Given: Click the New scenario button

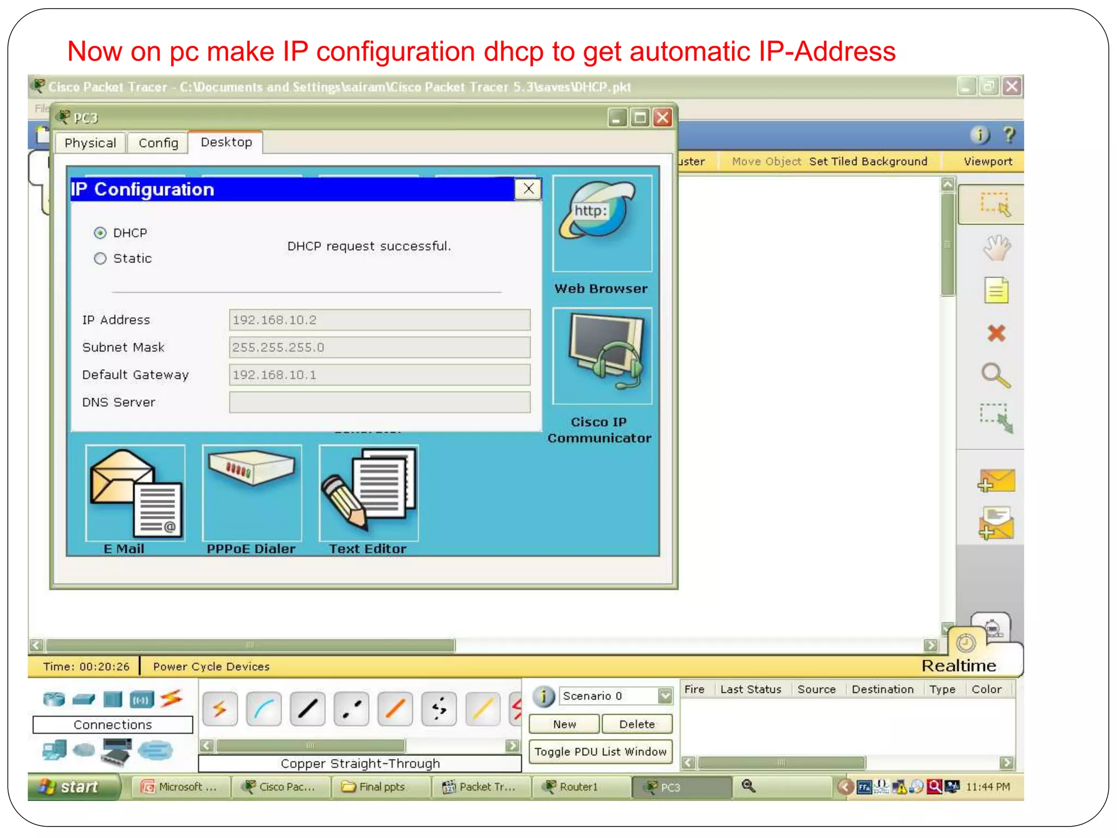Looking at the screenshot, I should click(x=564, y=724).
